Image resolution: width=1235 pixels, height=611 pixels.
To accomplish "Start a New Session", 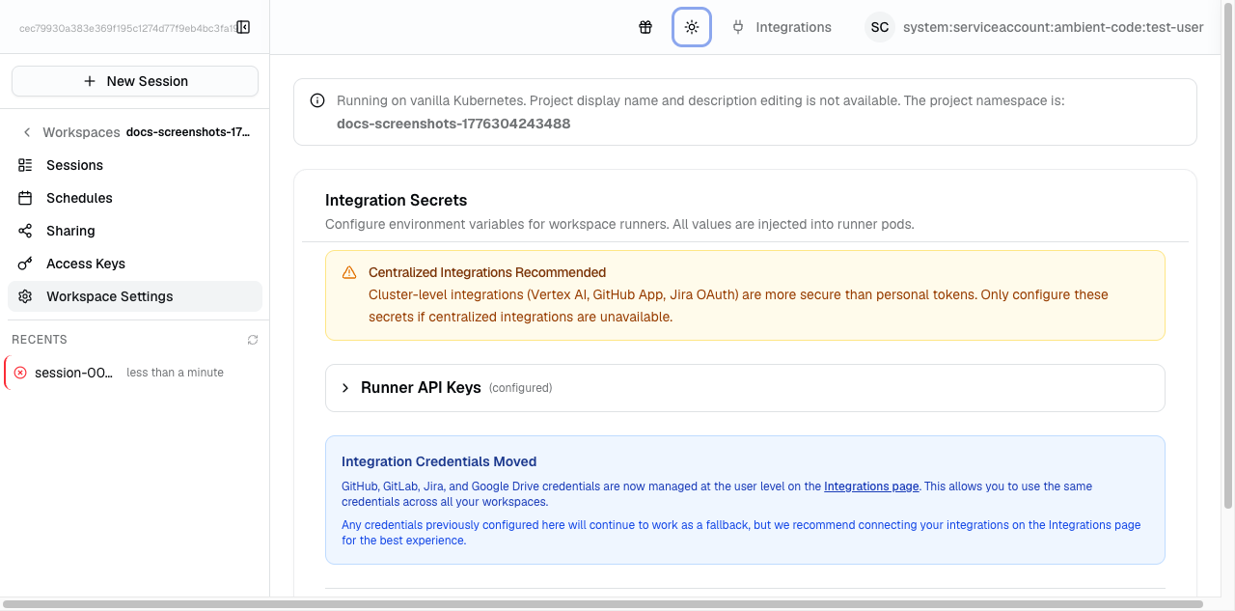I will point(135,81).
